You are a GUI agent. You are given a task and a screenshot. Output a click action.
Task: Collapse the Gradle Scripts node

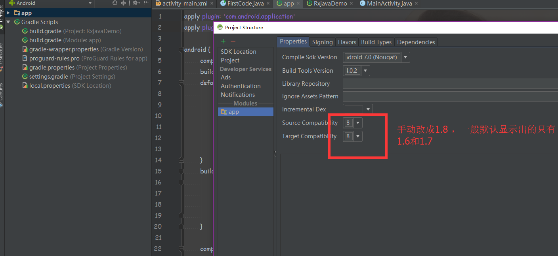8,22
